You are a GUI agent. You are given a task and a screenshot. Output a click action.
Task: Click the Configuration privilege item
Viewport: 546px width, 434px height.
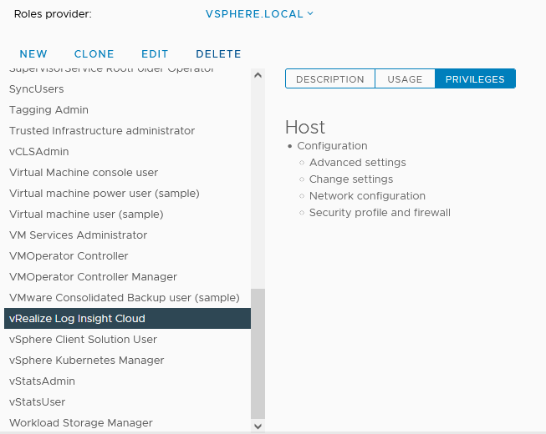pyautogui.click(x=332, y=145)
